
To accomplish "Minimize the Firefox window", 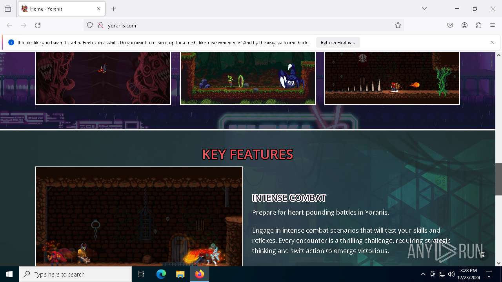I will coord(457,9).
